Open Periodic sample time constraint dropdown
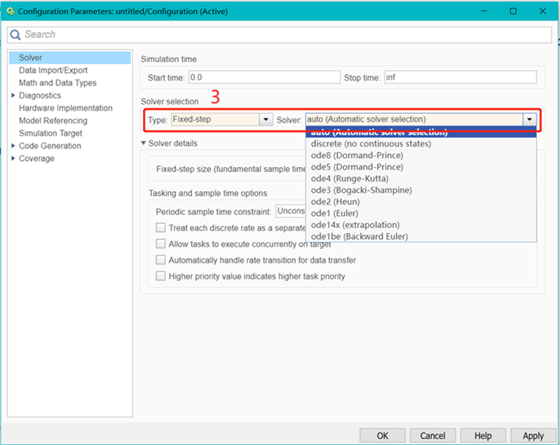 (291, 211)
